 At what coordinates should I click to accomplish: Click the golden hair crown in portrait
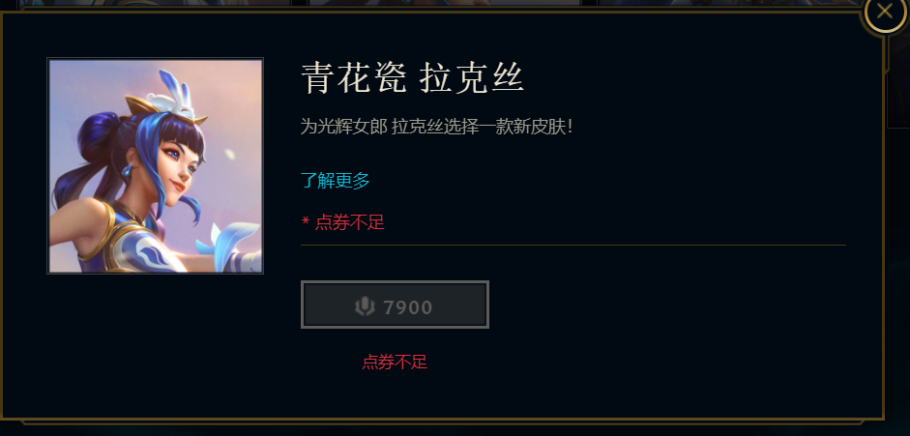coord(144,108)
